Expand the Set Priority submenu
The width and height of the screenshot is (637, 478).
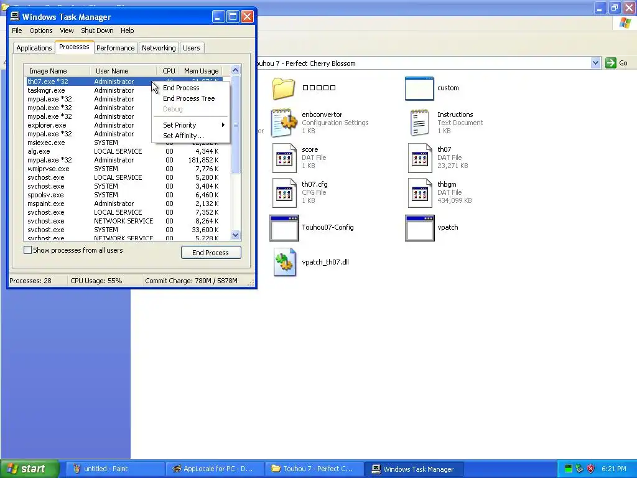click(190, 125)
